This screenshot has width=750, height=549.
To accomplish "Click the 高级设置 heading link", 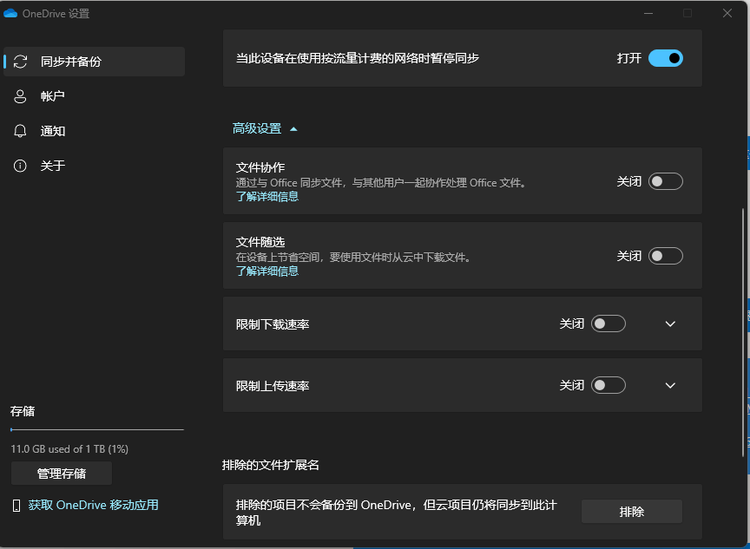I will pyautogui.click(x=257, y=128).
